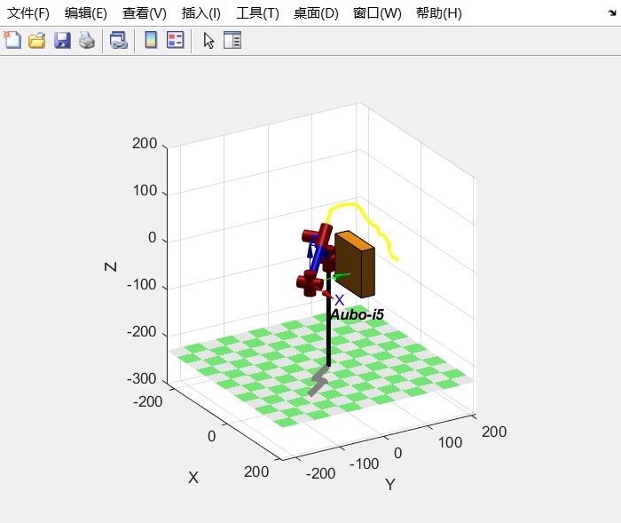Click the Y axis label

(390, 484)
